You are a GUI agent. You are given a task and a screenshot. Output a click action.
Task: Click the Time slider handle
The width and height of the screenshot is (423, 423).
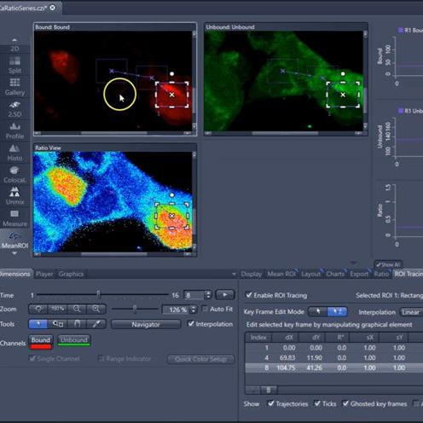(x=98, y=295)
